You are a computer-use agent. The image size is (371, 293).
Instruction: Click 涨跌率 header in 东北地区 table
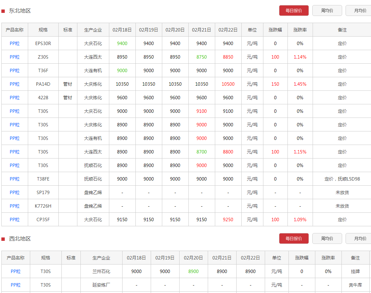click(300, 30)
